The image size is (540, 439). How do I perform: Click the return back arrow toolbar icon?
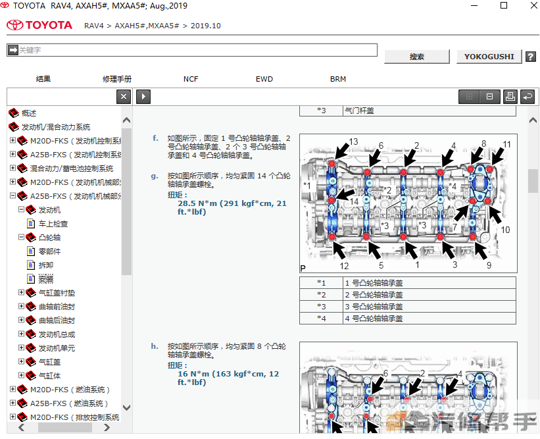[528, 97]
